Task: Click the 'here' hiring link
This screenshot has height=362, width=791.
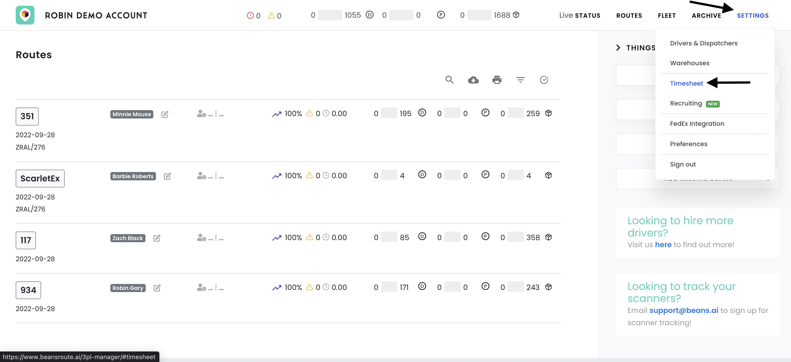Action: (x=663, y=244)
